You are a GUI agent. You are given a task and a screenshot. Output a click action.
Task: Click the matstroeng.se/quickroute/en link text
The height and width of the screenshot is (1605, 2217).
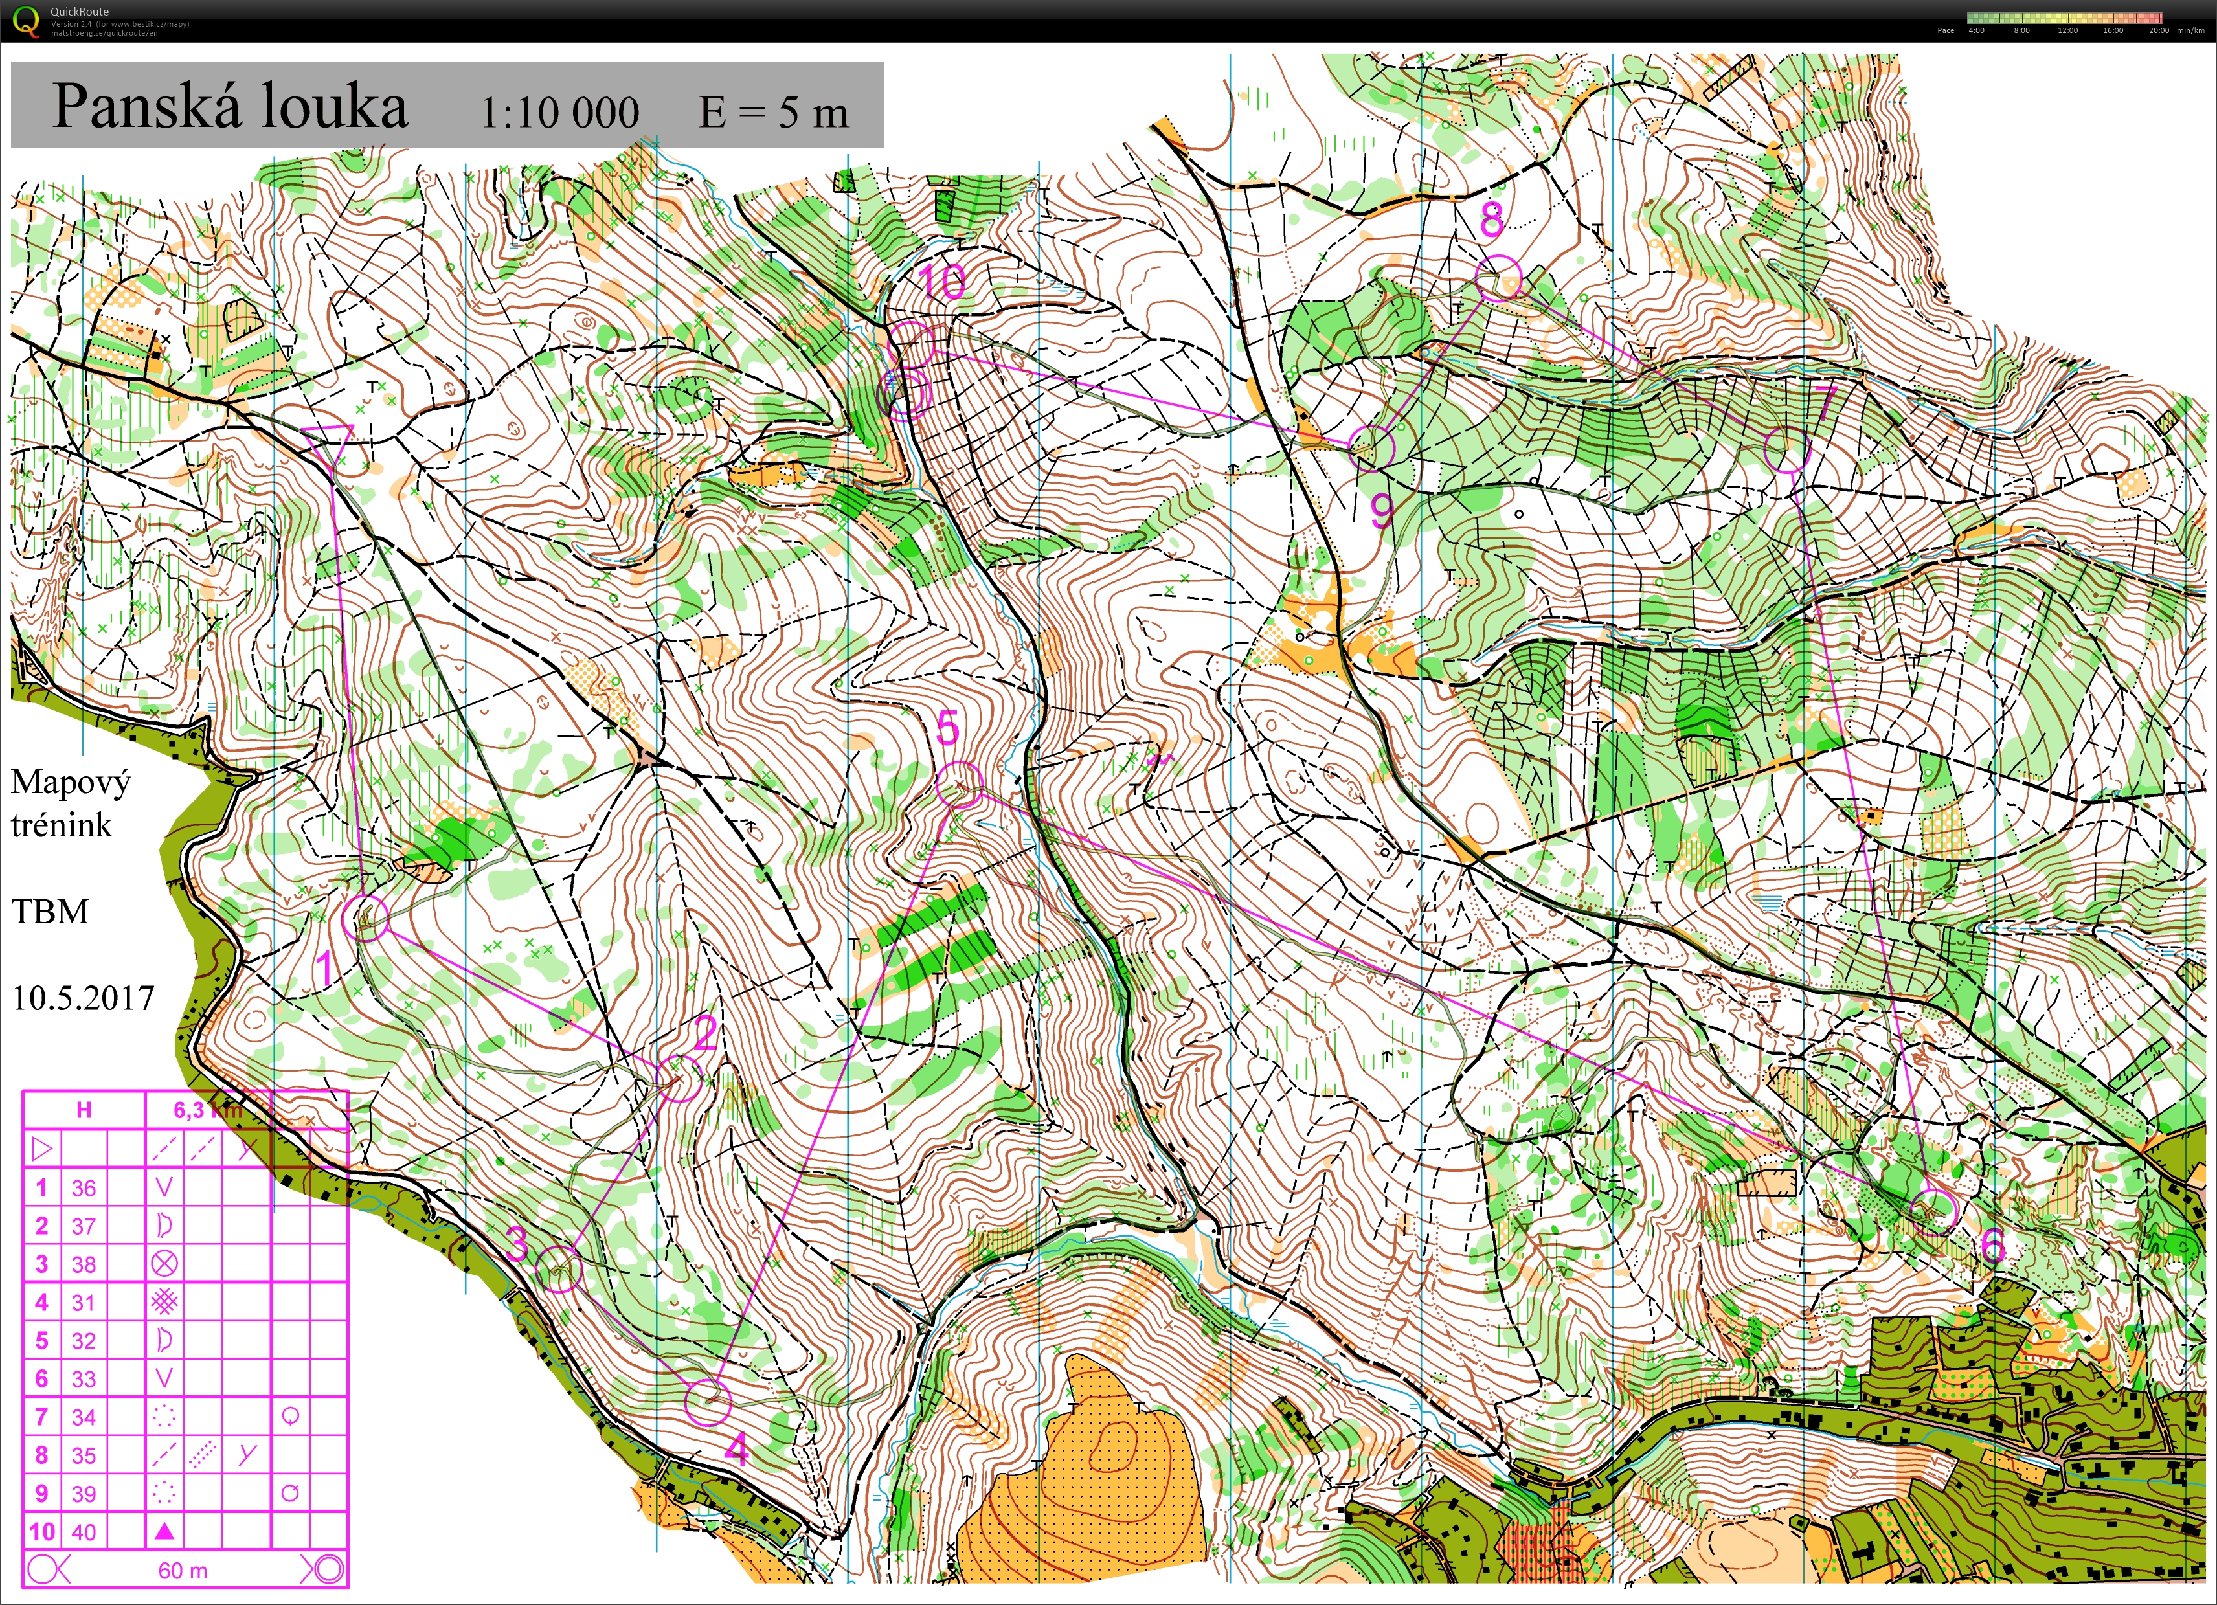104,33
